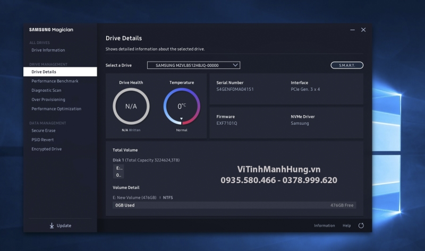
Task: Open Over Provisioning section
Action: point(48,99)
